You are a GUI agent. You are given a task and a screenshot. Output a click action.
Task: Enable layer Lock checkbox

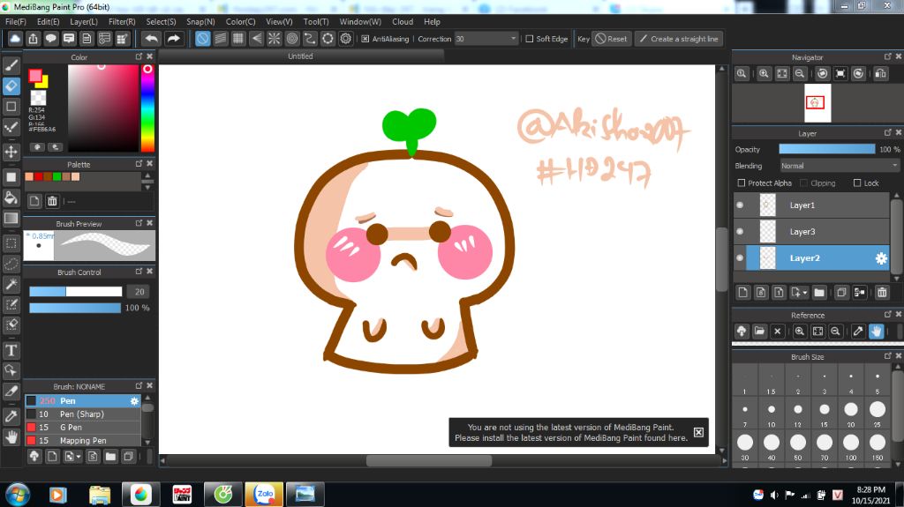coord(857,183)
